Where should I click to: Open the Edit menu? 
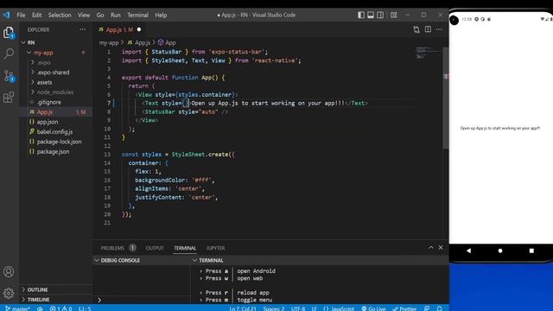coord(36,16)
